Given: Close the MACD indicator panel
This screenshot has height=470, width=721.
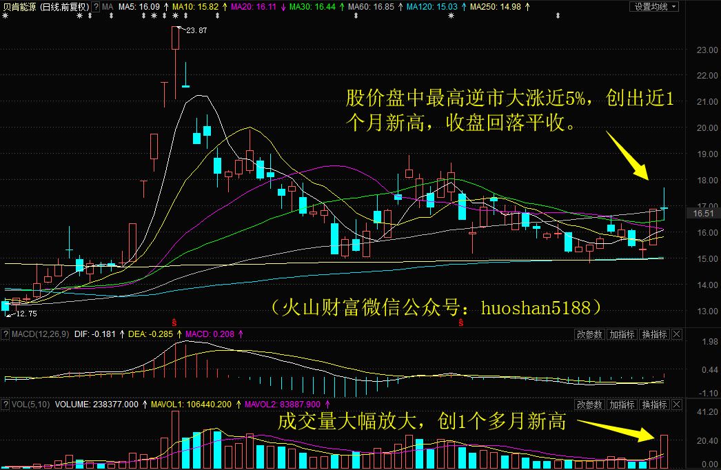Looking at the screenshot, I should [677, 334].
